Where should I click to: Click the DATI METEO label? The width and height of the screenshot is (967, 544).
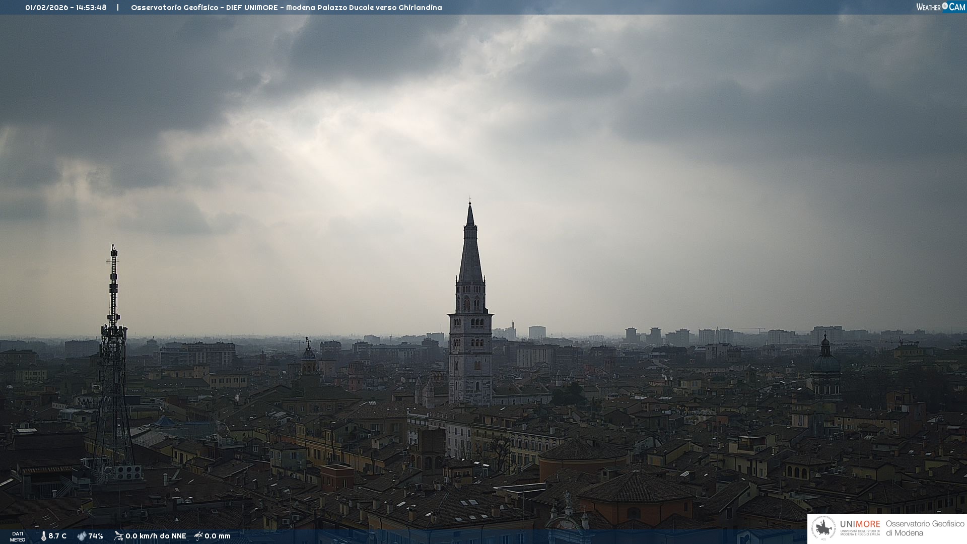pos(18,536)
